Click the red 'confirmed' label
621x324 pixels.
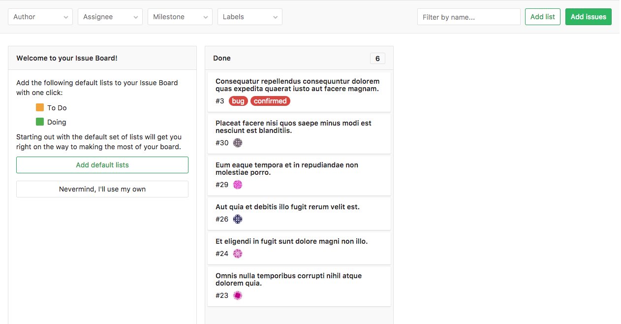pos(270,101)
